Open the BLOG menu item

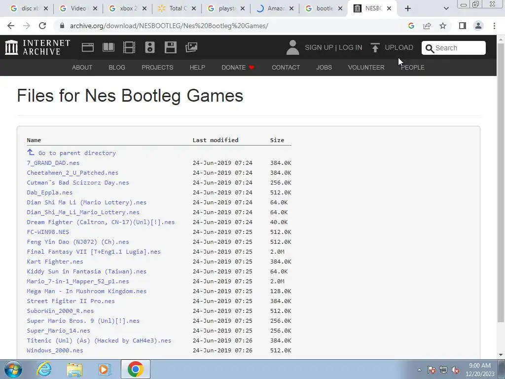[x=117, y=67]
